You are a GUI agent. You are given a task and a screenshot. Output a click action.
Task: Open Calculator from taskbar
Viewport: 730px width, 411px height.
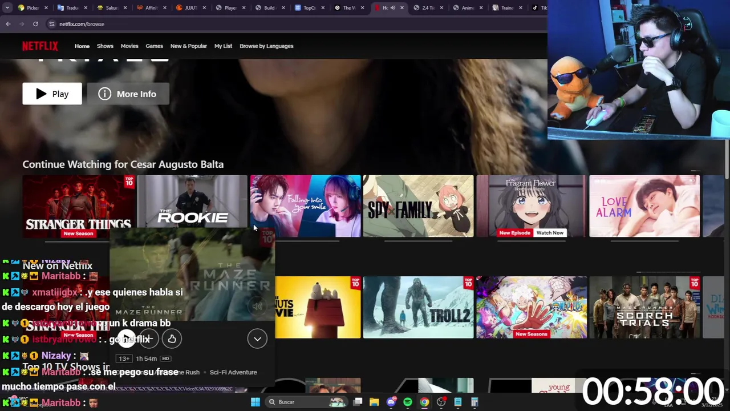(x=474, y=402)
